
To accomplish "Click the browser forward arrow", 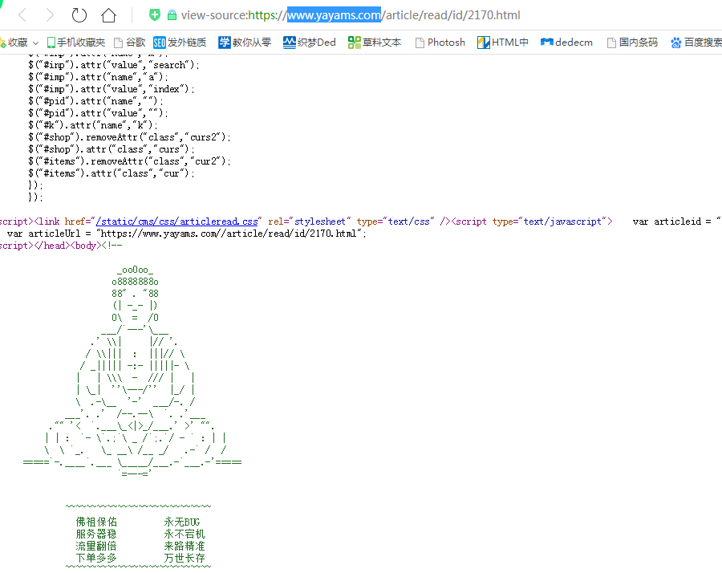I will (x=50, y=15).
